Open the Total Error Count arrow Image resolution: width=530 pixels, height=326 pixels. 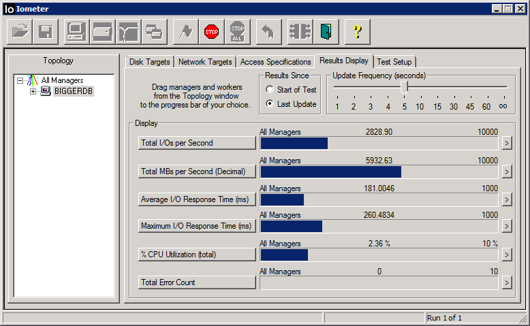click(x=507, y=282)
